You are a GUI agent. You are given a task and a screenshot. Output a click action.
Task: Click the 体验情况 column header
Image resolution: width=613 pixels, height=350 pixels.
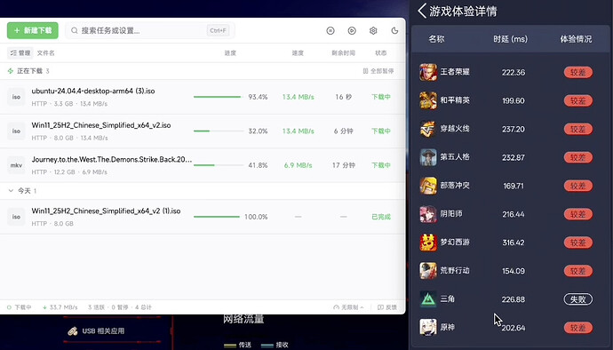point(576,39)
